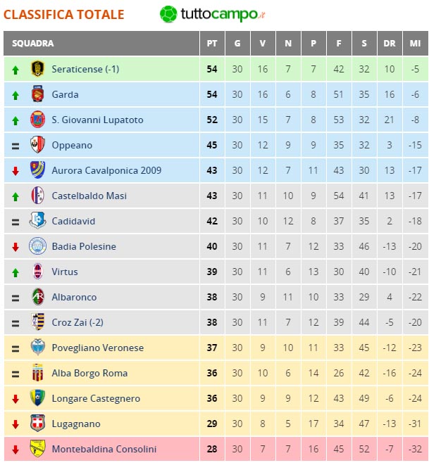The image size is (429, 470).
Task: Click the Albaronco club logo
Action: 38,297
